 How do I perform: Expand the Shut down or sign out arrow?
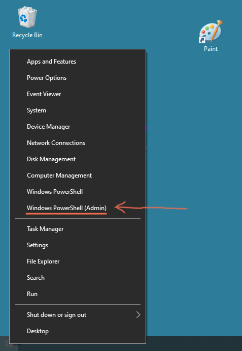(x=138, y=315)
